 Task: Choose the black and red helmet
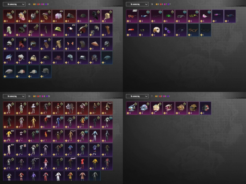coord(205,108)
